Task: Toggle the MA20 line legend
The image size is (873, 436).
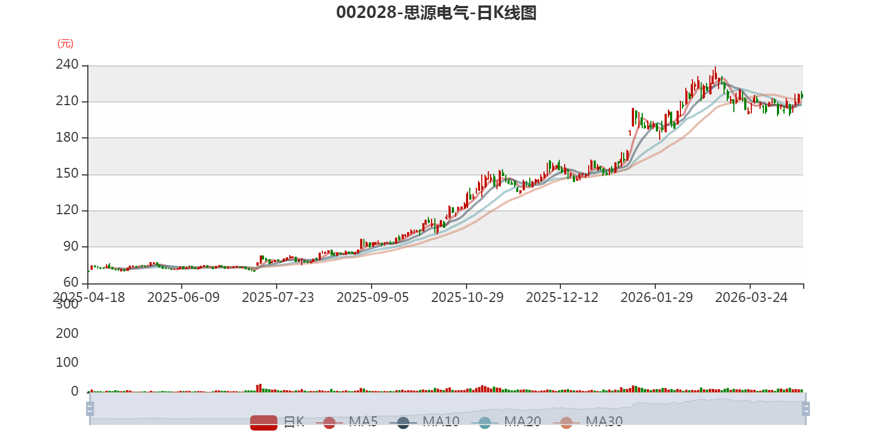Action: pyautogui.click(x=506, y=422)
